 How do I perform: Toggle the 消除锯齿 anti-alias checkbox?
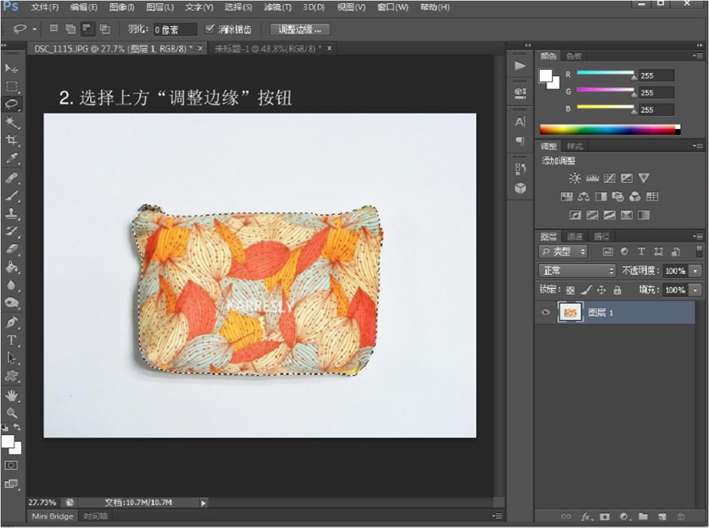click(210, 29)
